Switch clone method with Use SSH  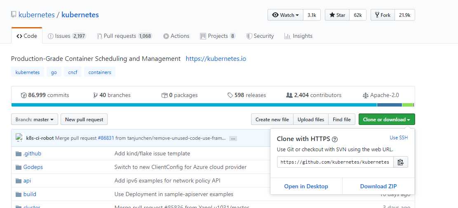pos(399,137)
